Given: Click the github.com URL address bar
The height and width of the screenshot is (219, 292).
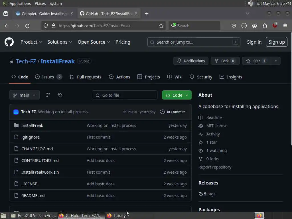Looking at the screenshot, I should click(103, 26).
